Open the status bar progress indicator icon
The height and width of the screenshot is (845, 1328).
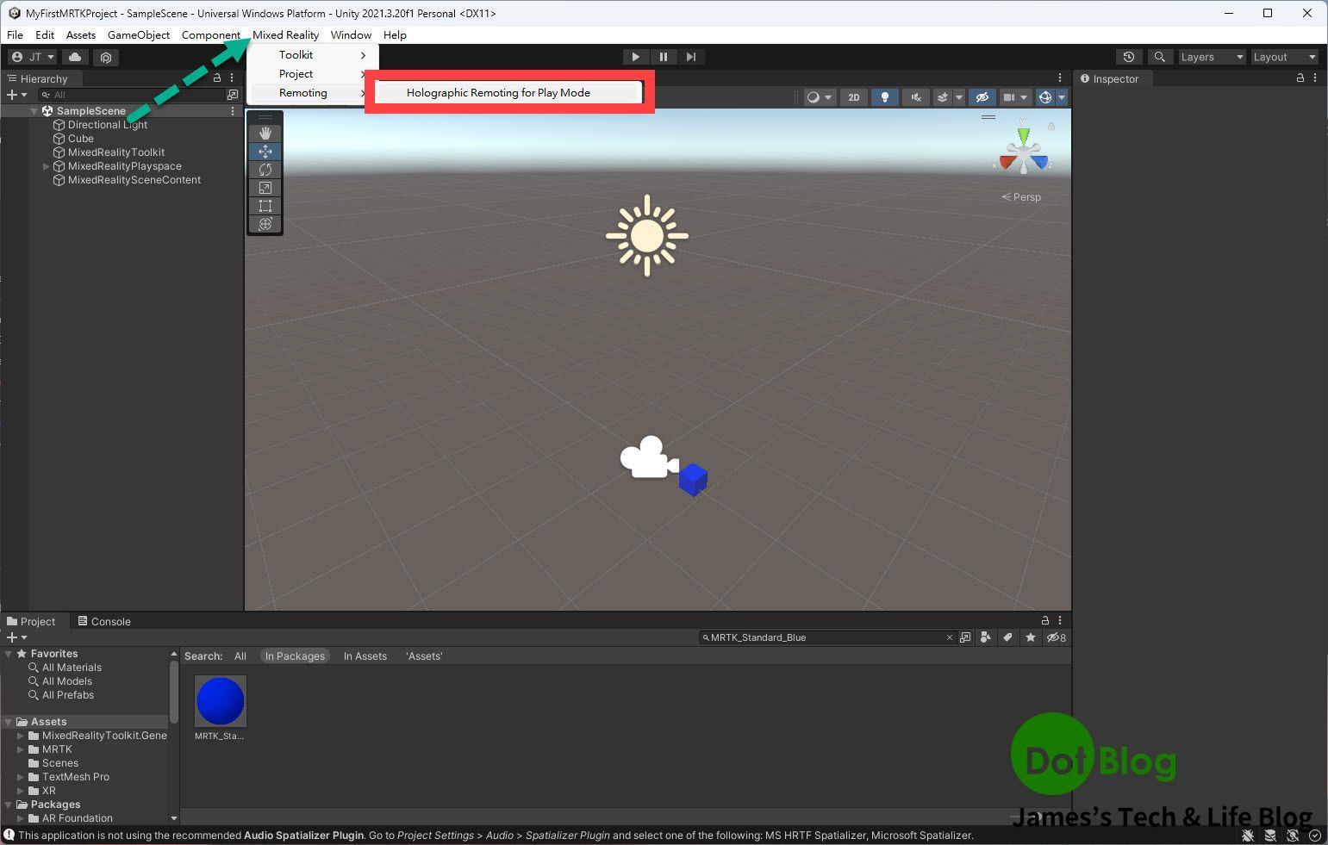pyautogui.click(x=1315, y=835)
